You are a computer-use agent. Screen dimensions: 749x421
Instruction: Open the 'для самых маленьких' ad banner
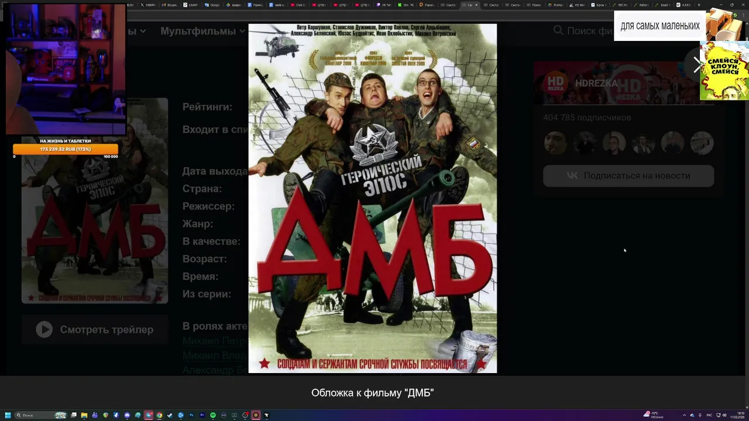pyautogui.click(x=660, y=26)
